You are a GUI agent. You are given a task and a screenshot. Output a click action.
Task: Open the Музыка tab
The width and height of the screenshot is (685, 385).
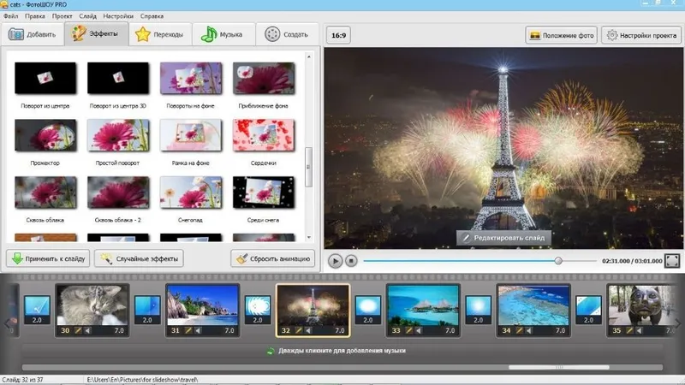223,34
